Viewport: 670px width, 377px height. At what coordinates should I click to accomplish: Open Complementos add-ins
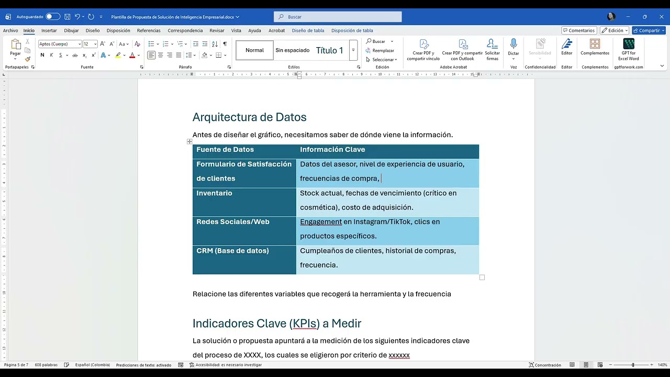click(x=595, y=47)
